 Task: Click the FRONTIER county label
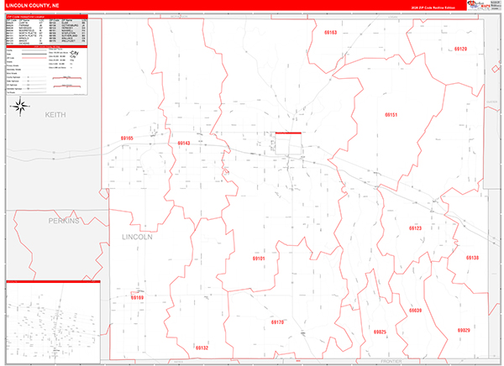coord(391,362)
